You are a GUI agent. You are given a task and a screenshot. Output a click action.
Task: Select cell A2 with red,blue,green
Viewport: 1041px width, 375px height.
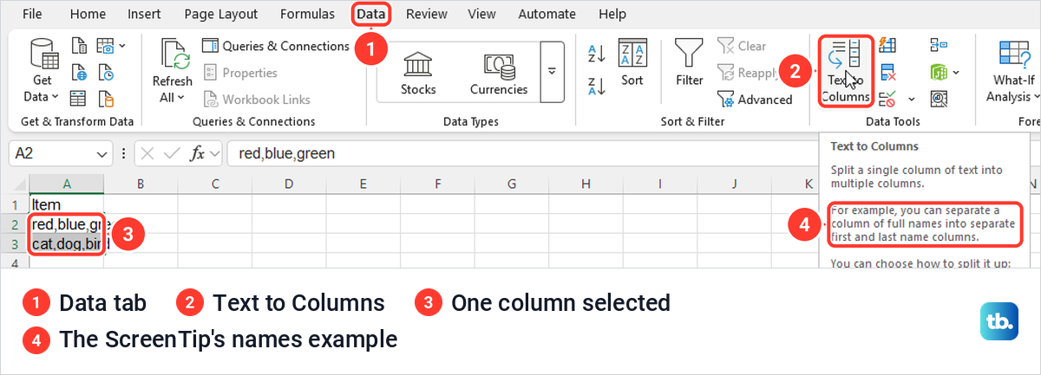click(67, 224)
